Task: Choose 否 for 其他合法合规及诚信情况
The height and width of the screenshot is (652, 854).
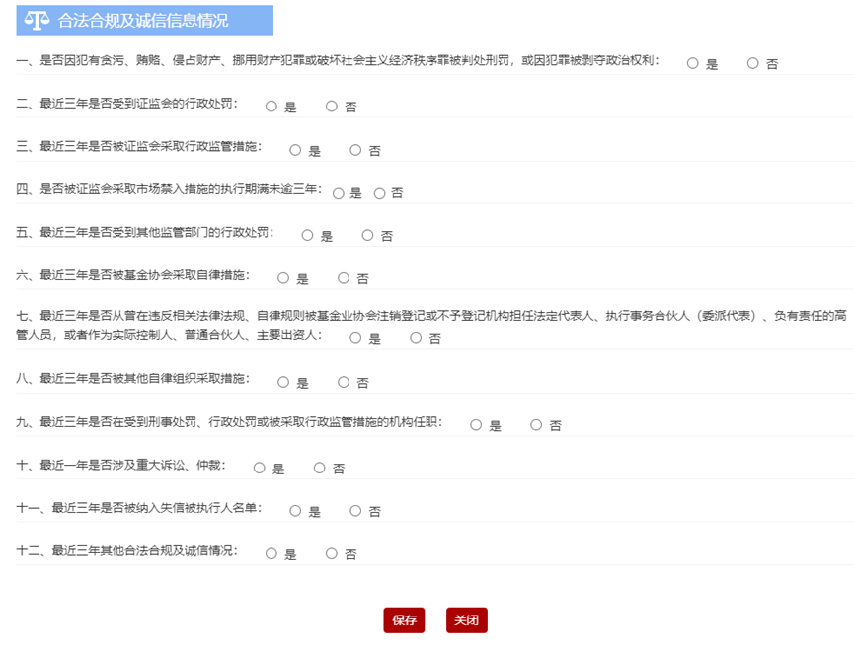Action: click(331, 553)
